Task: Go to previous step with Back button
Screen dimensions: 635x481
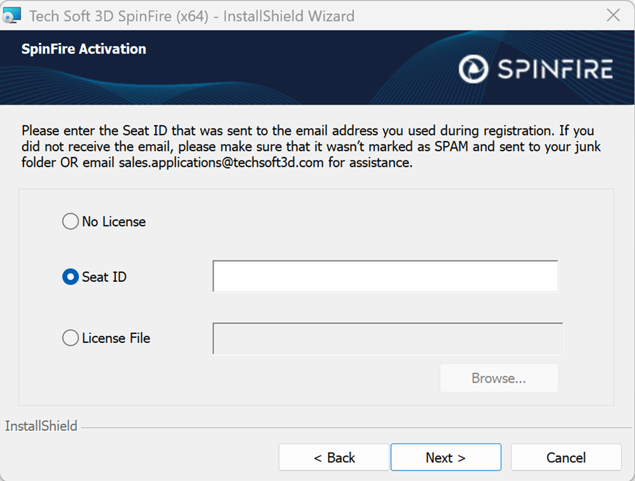Action: 334,457
